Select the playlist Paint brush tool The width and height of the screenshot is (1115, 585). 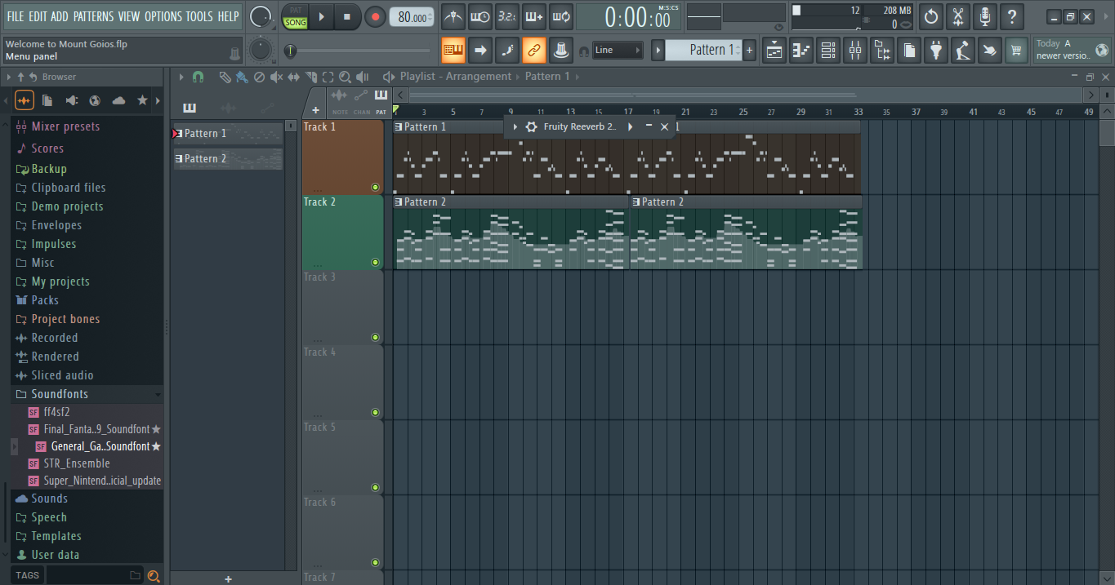(x=242, y=77)
